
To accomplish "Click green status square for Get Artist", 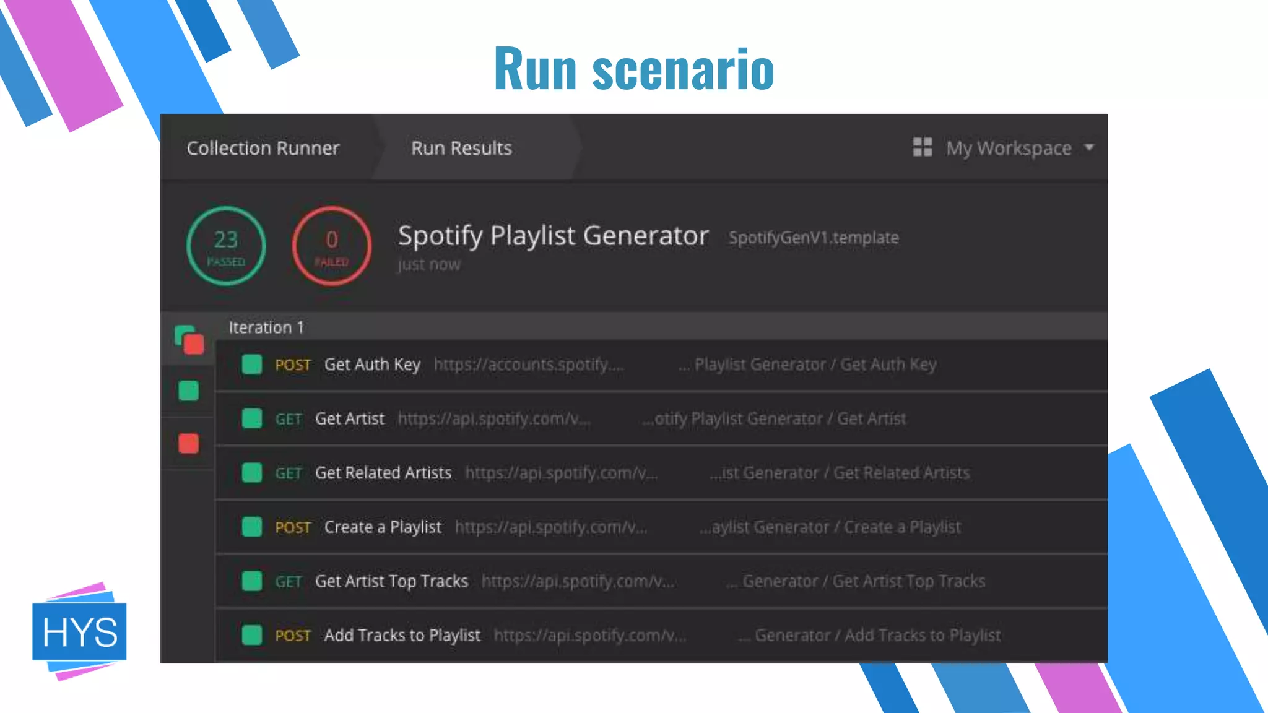I will 252,418.
